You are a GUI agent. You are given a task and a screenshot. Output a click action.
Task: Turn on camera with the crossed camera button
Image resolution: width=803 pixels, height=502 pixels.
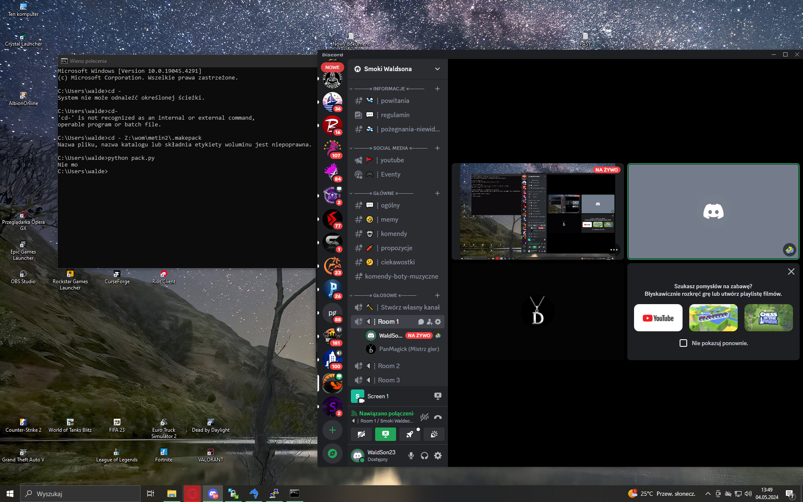click(x=361, y=434)
